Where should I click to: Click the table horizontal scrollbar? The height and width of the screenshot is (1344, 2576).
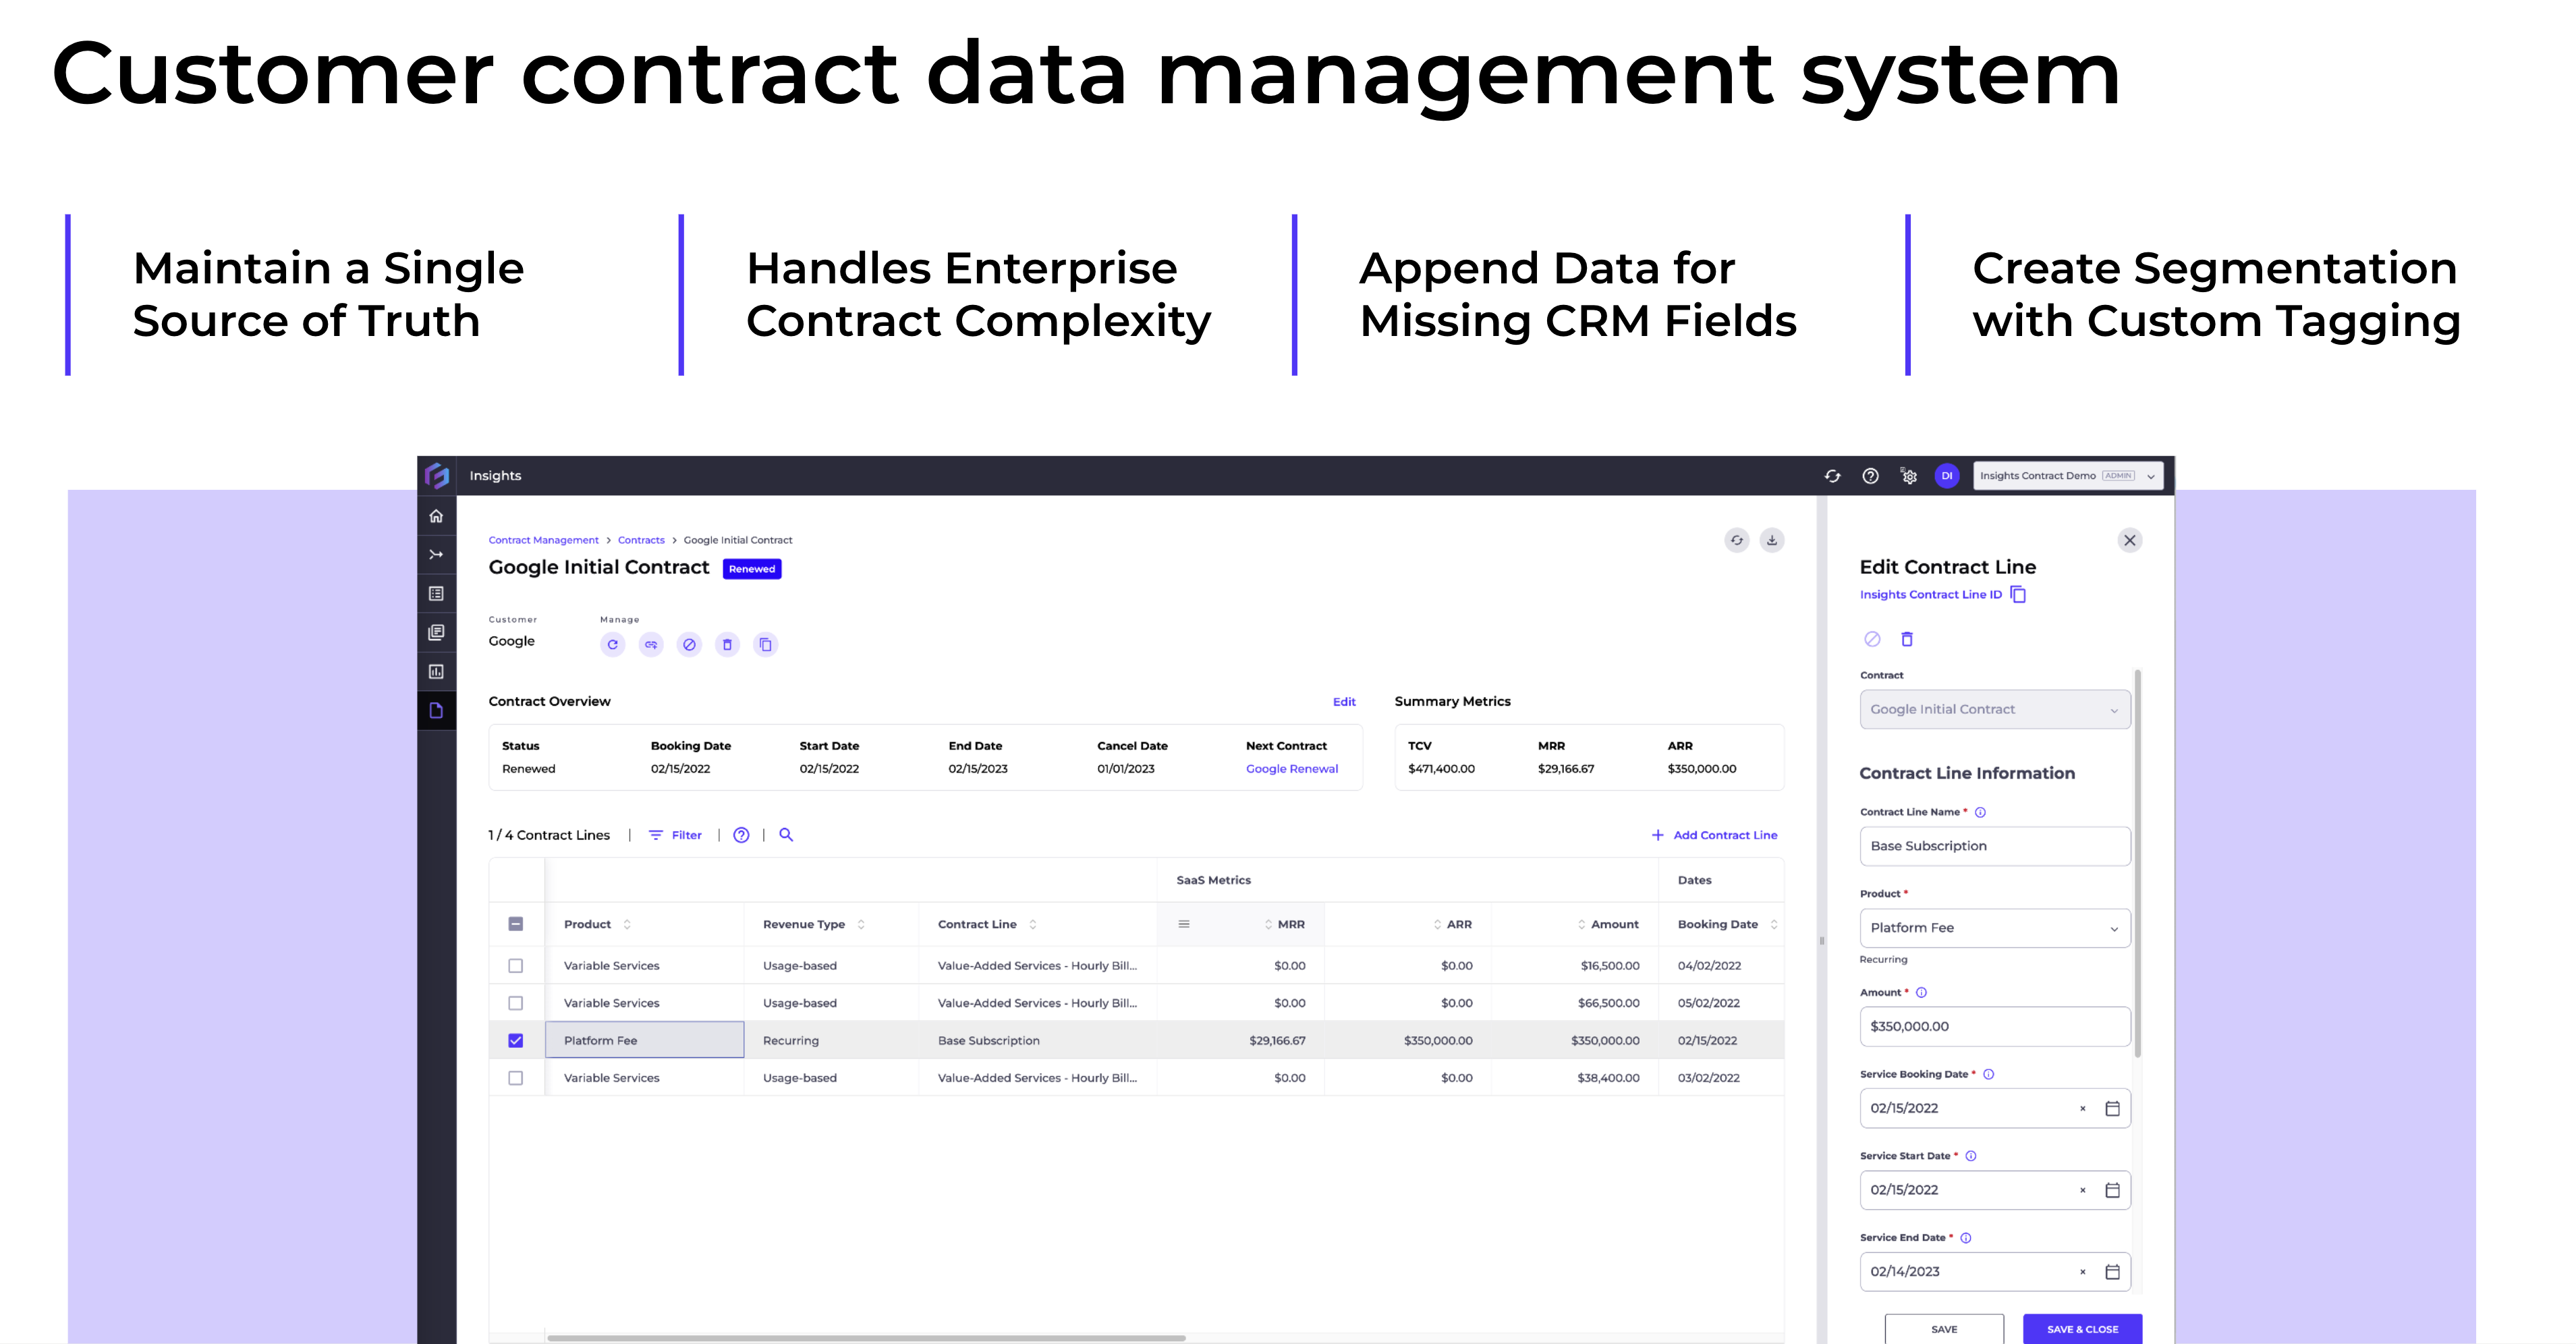point(866,1337)
